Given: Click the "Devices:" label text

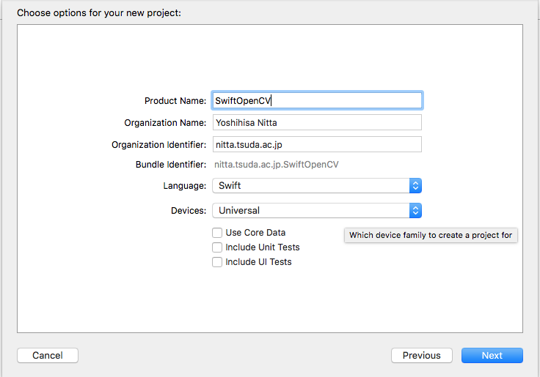Looking at the screenshot, I should pos(188,211).
